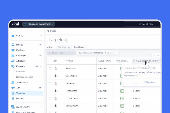Click All profiles breadcrumb
The image size is (170, 113).
tap(52, 31)
